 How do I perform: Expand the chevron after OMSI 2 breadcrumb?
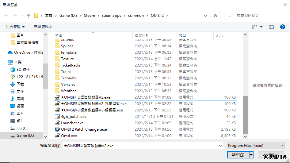click(x=167, y=16)
